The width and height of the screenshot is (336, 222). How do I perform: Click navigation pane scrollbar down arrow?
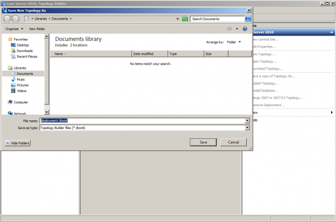point(47,112)
